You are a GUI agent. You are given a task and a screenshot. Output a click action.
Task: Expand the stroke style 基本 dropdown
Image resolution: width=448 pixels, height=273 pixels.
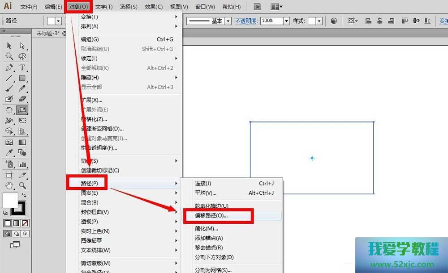click(x=228, y=21)
